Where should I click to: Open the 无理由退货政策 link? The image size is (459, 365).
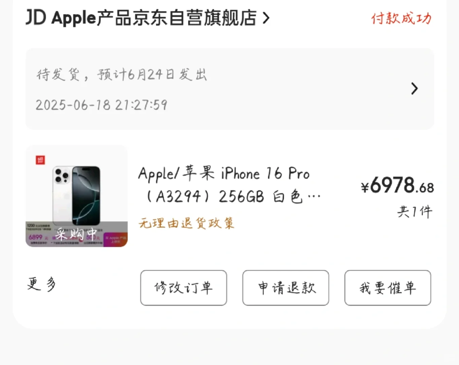pos(186,223)
